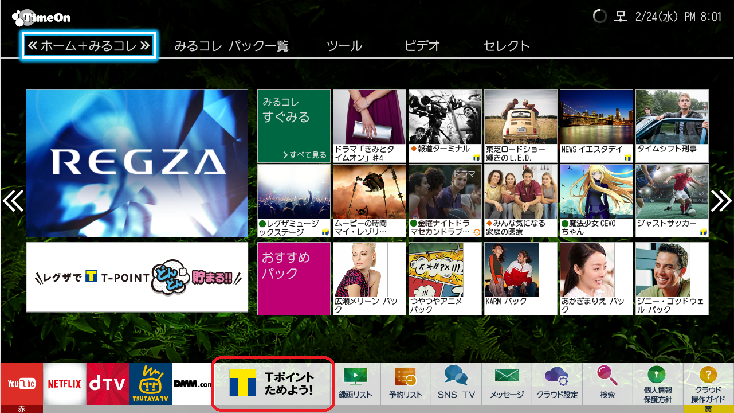Switch to the ビデオ tab

[x=422, y=46]
